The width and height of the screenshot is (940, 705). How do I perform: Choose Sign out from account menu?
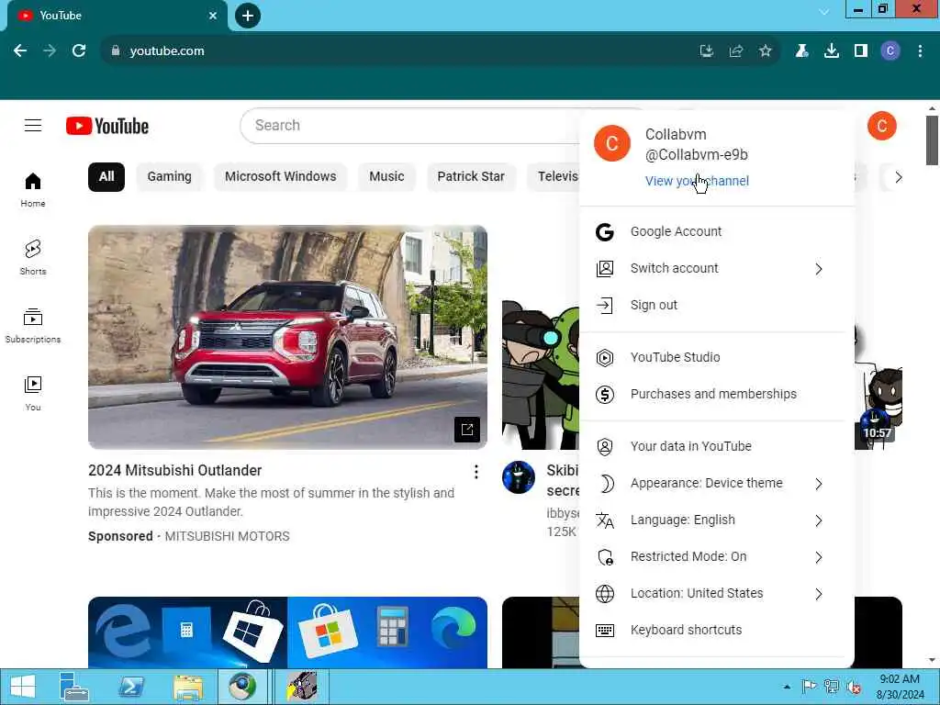click(x=716, y=305)
